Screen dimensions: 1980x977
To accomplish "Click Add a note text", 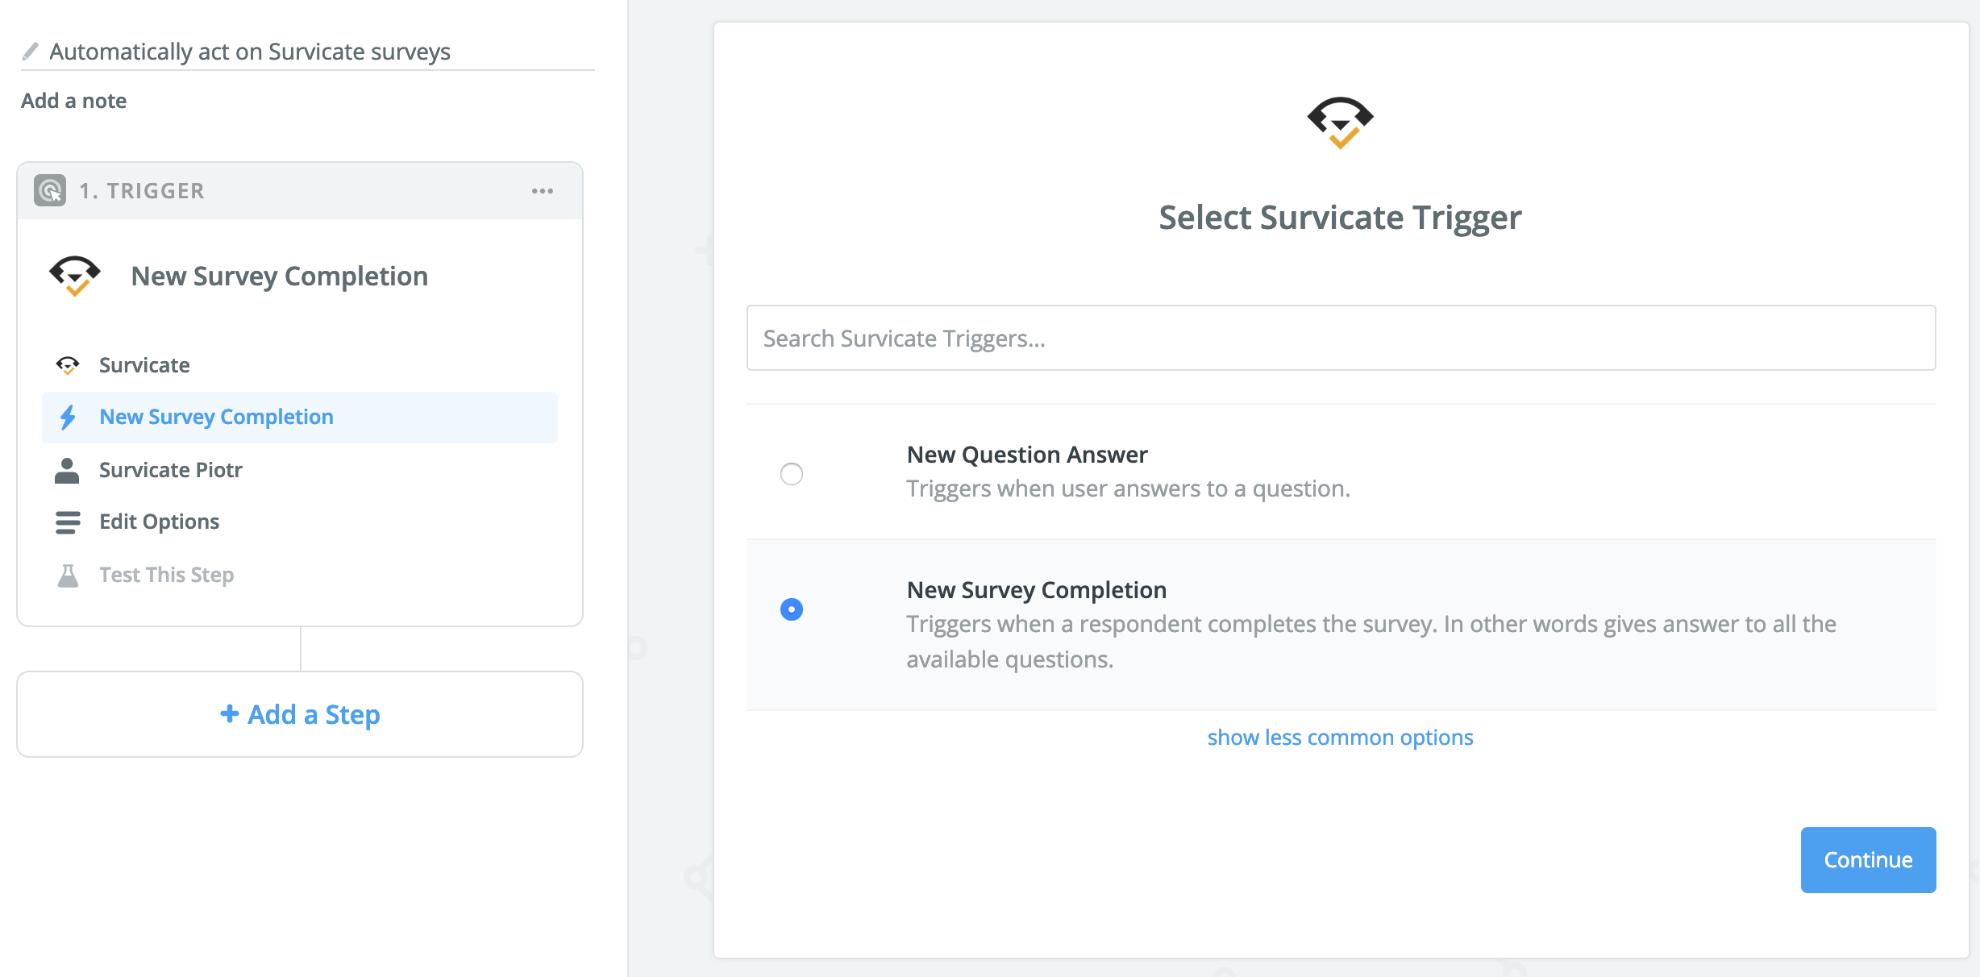I will (73, 101).
